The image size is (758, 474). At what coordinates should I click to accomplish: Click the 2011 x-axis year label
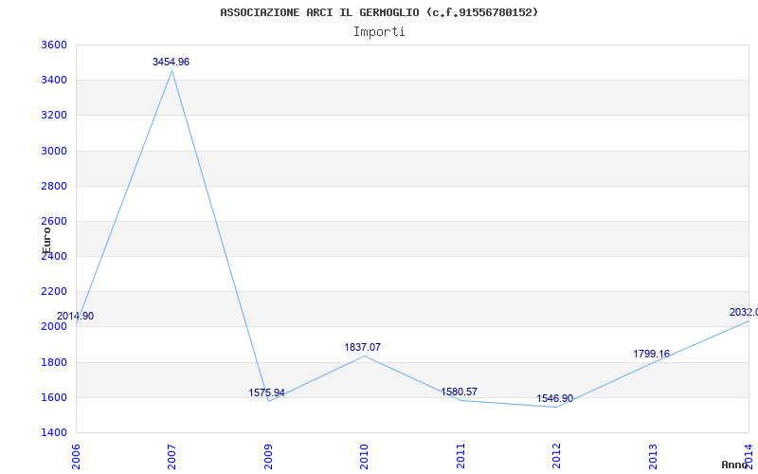point(460,457)
